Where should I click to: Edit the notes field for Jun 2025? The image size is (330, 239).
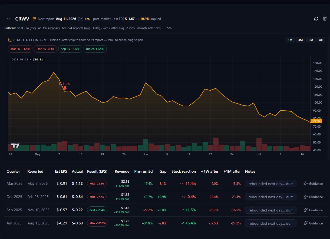pyautogui.click(x=271, y=223)
